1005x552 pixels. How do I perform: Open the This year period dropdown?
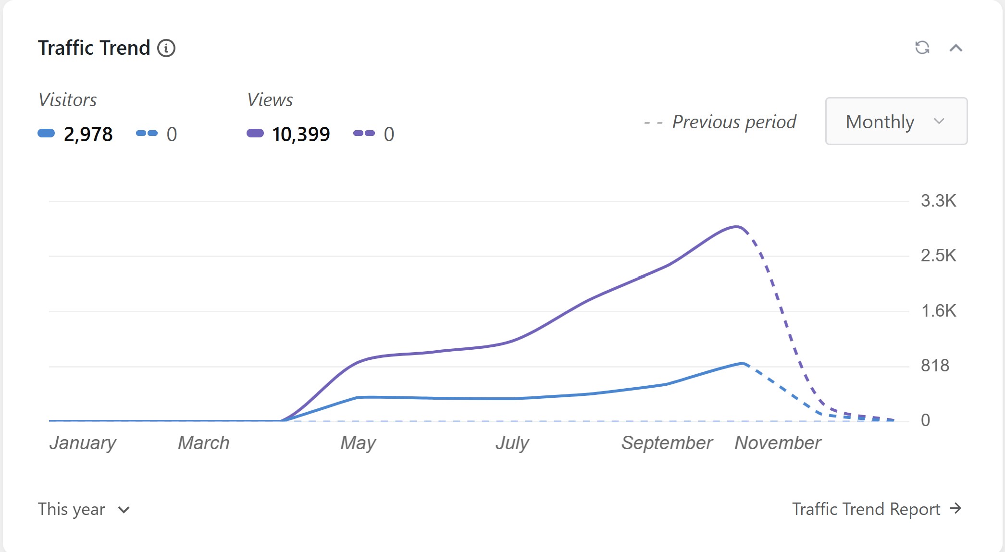[84, 509]
